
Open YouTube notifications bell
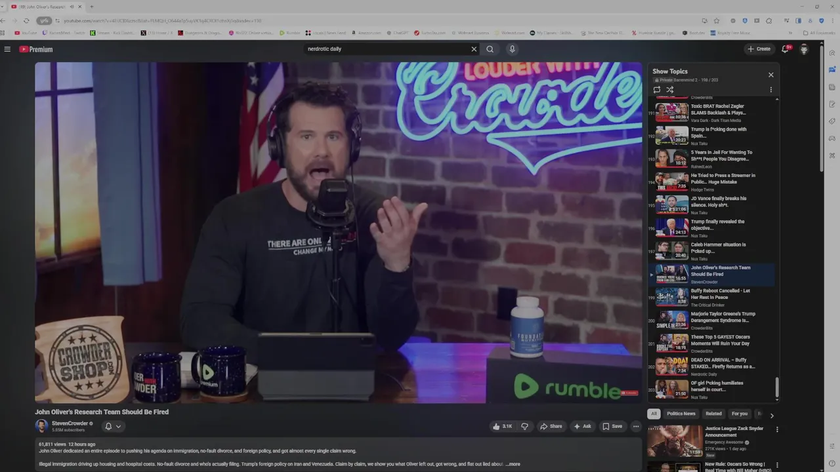pos(786,49)
